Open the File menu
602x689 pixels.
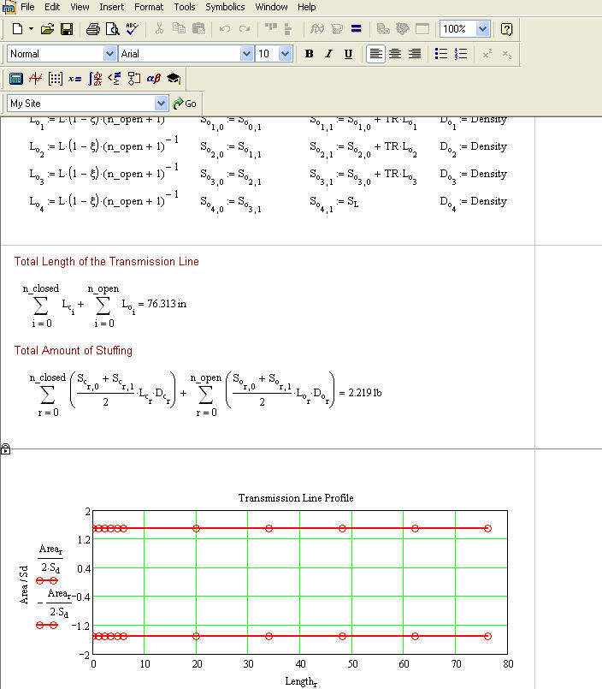pyautogui.click(x=27, y=7)
